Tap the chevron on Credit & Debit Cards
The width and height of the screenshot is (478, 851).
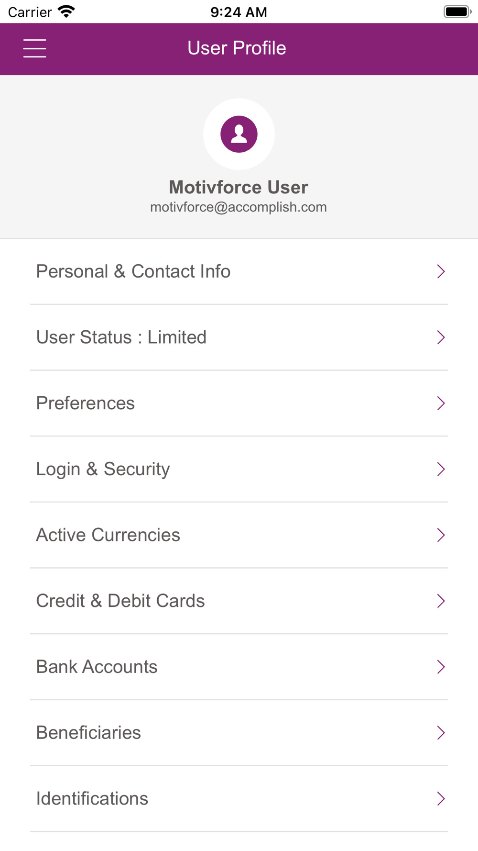click(x=441, y=601)
